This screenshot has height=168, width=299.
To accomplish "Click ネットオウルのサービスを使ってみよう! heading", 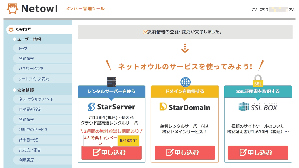I will (185, 67).
